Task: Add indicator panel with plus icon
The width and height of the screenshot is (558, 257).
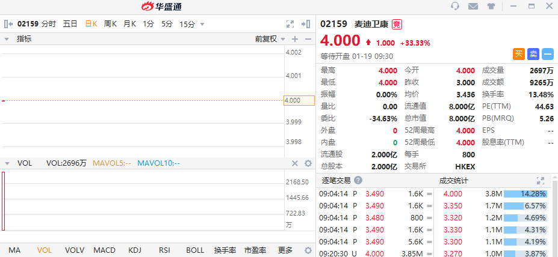Action: [295, 39]
